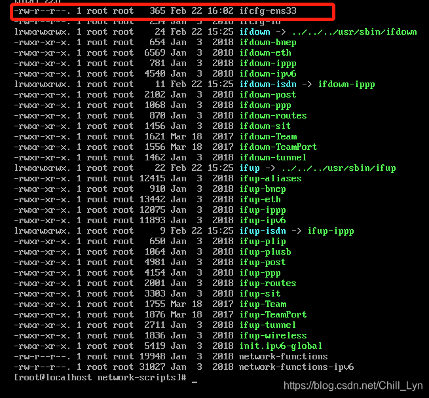Click the 365 size of ifcfg-ens33
This screenshot has width=429, height=398.
click(157, 11)
